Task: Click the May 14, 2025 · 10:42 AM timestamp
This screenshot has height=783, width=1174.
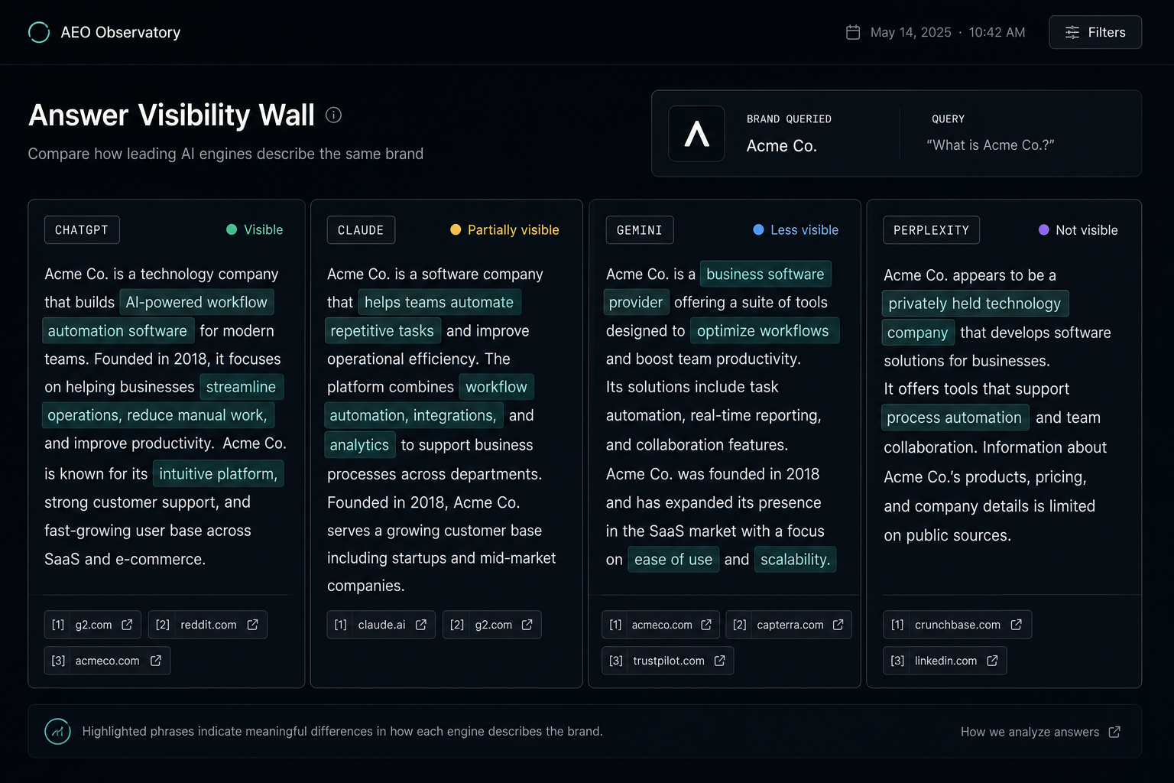Action: (x=948, y=32)
